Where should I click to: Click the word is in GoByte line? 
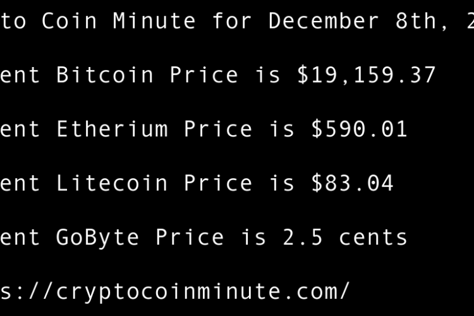(x=253, y=238)
